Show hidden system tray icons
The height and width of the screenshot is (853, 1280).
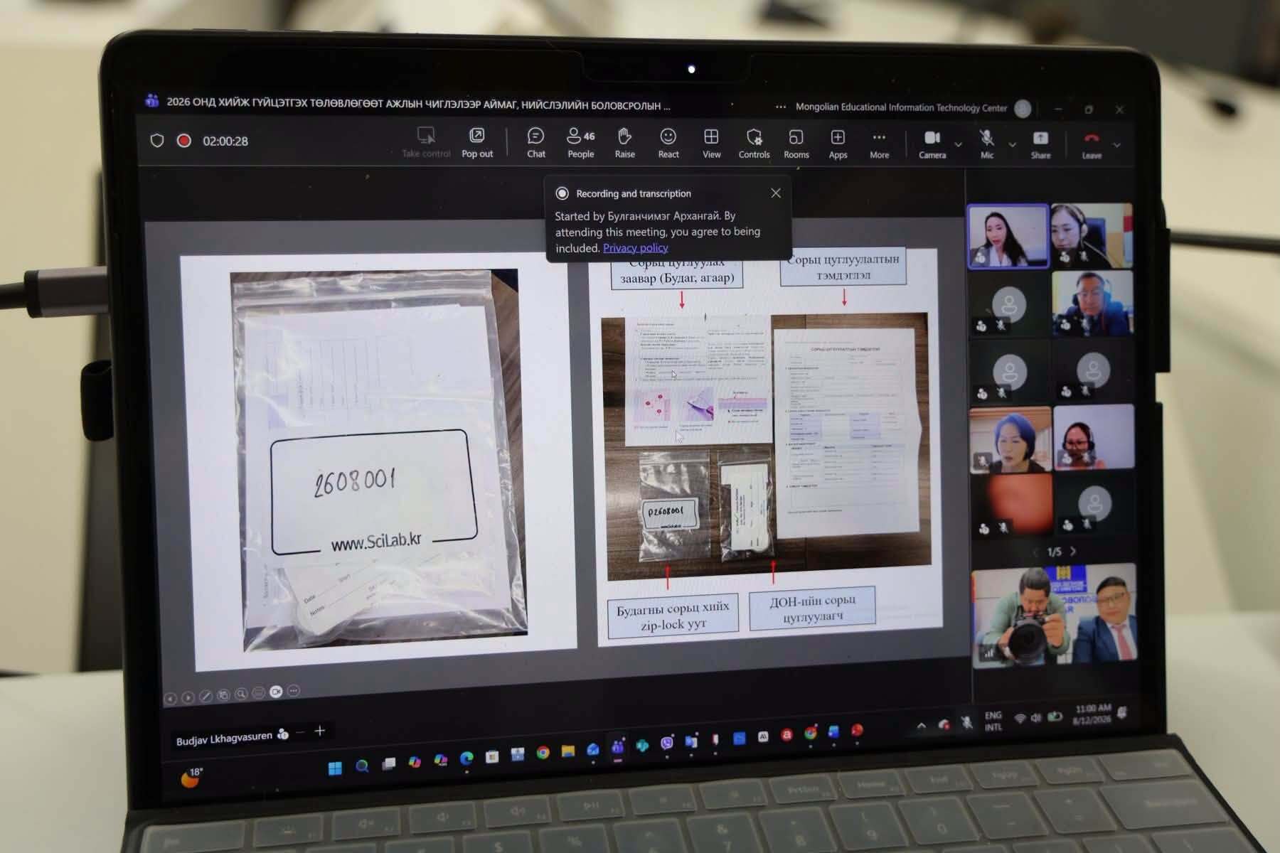point(922,726)
